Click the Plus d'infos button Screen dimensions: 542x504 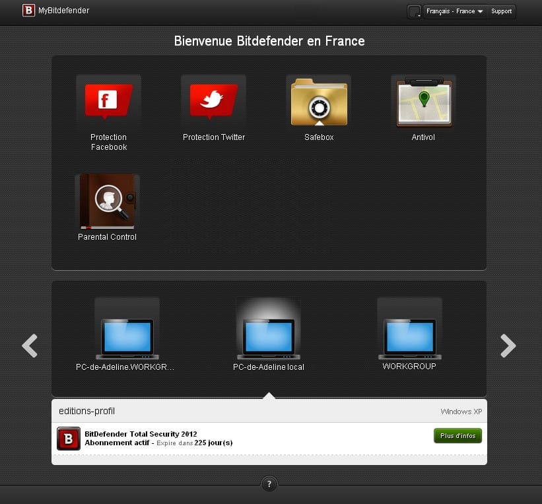pos(457,436)
